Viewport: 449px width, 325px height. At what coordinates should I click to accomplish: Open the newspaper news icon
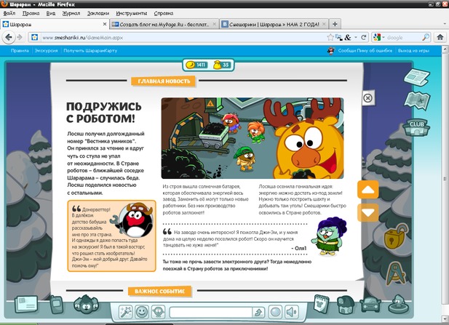tap(417, 76)
